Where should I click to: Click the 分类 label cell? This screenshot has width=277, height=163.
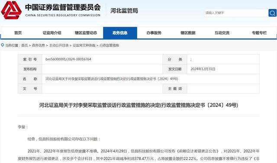[175, 60]
